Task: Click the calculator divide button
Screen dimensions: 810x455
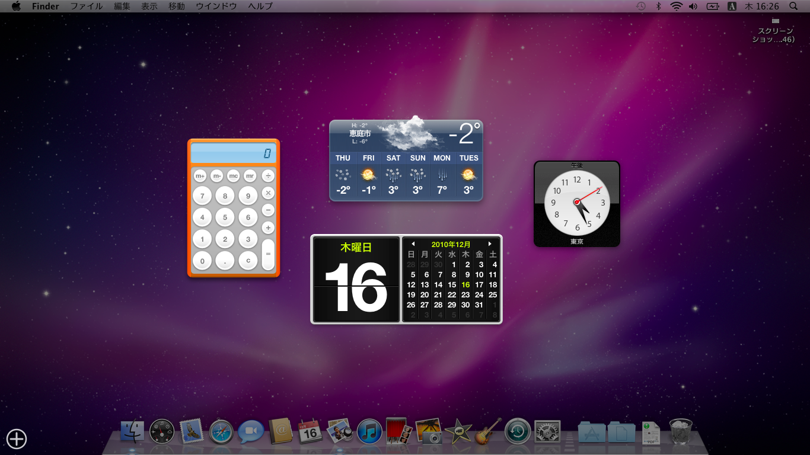Action: pyautogui.click(x=268, y=176)
